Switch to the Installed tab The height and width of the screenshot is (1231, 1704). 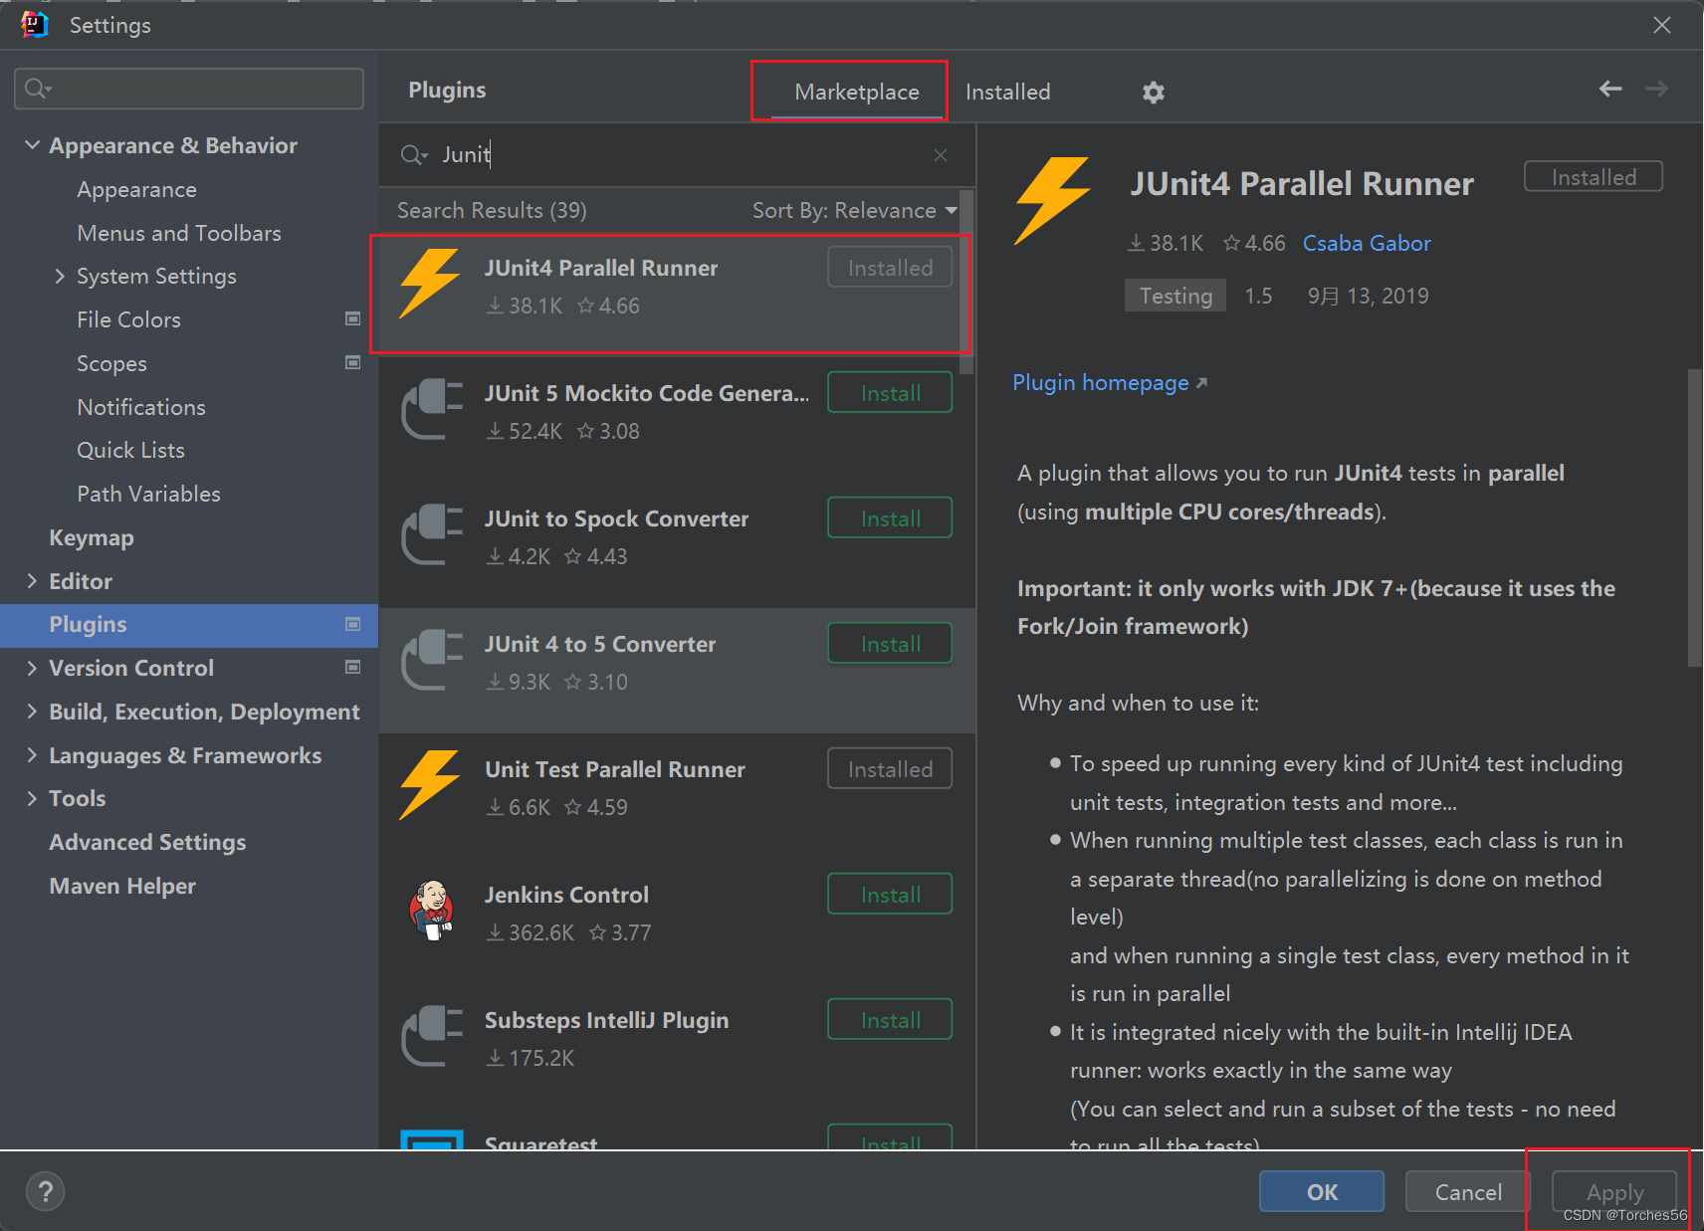click(x=1007, y=92)
